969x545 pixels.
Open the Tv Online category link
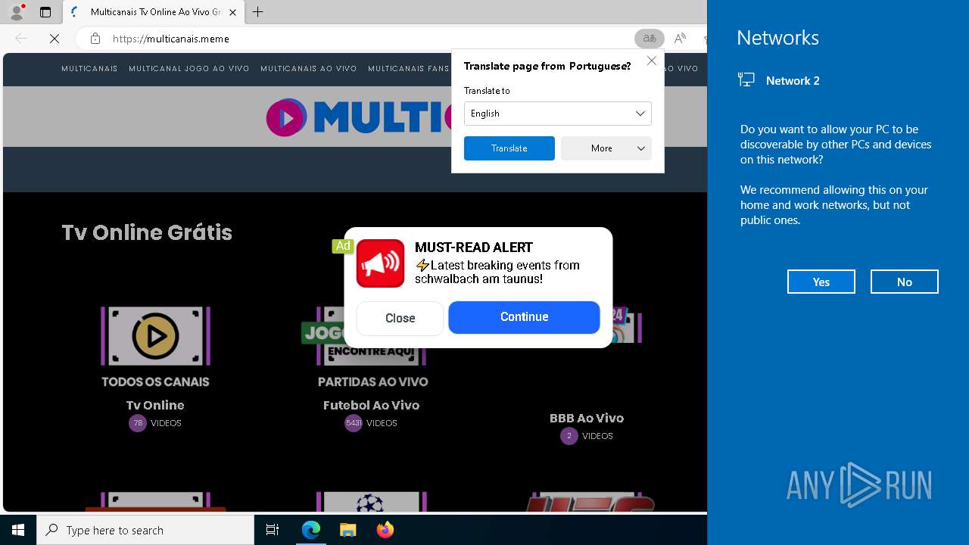[155, 405]
